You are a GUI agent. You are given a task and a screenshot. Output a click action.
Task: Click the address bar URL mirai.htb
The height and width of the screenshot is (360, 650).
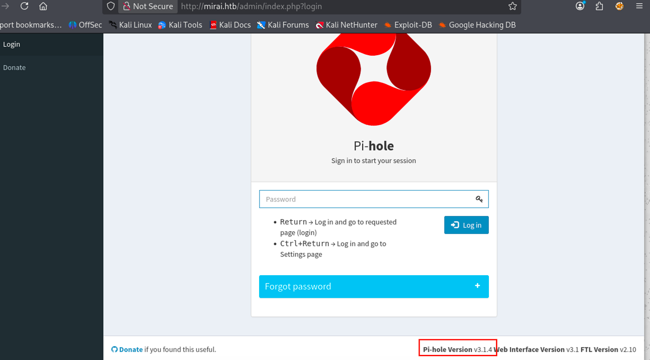click(251, 6)
